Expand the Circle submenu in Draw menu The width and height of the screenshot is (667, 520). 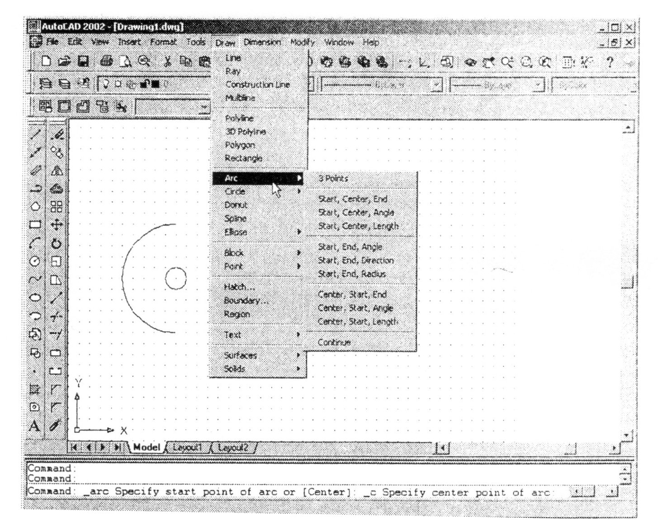click(259, 192)
